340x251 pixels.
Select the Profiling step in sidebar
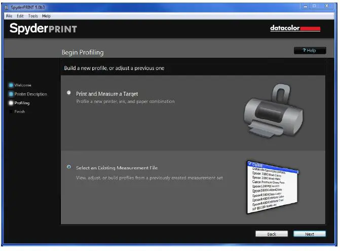pyautogui.click(x=22, y=103)
